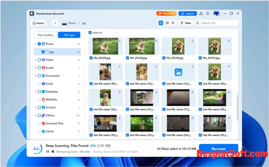Click the Recover button

click(x=218, y=149)
